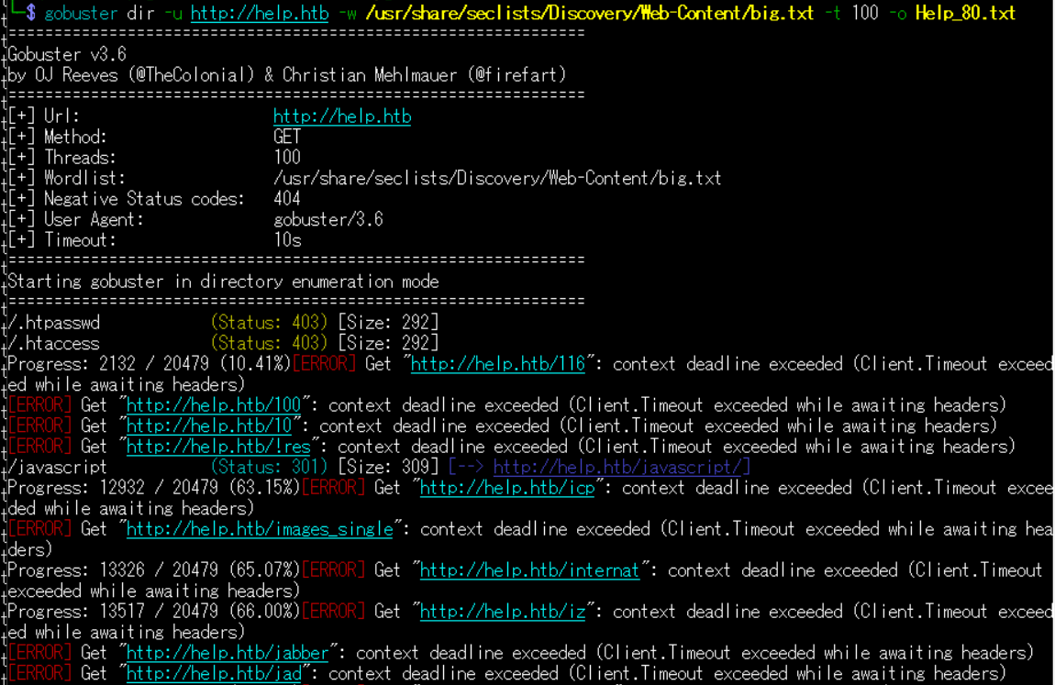Click the gobuster/3.6 User Agent value
This screenshot has width=1055, height=685.
(328, 219)
